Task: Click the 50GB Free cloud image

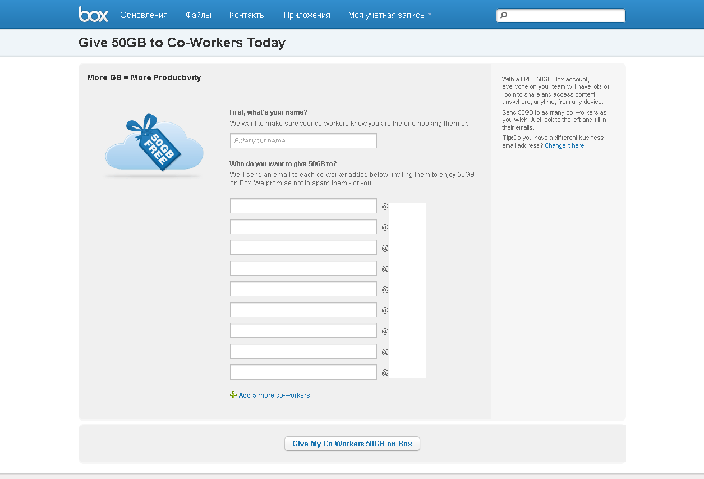Action: coord(153,146)
